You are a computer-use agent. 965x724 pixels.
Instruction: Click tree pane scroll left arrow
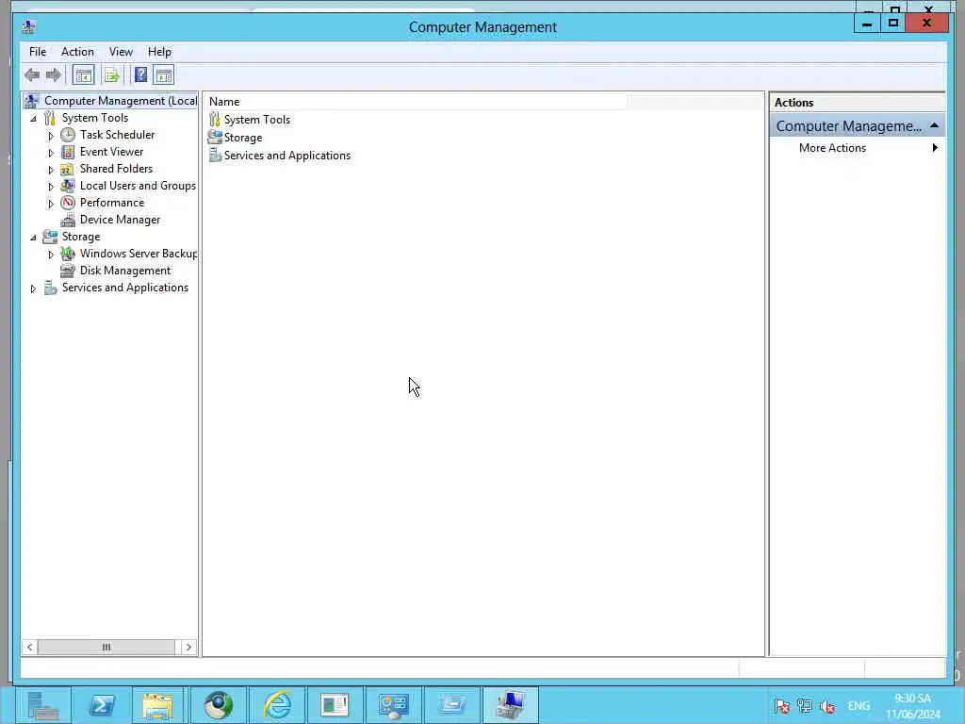click(29, 647)
